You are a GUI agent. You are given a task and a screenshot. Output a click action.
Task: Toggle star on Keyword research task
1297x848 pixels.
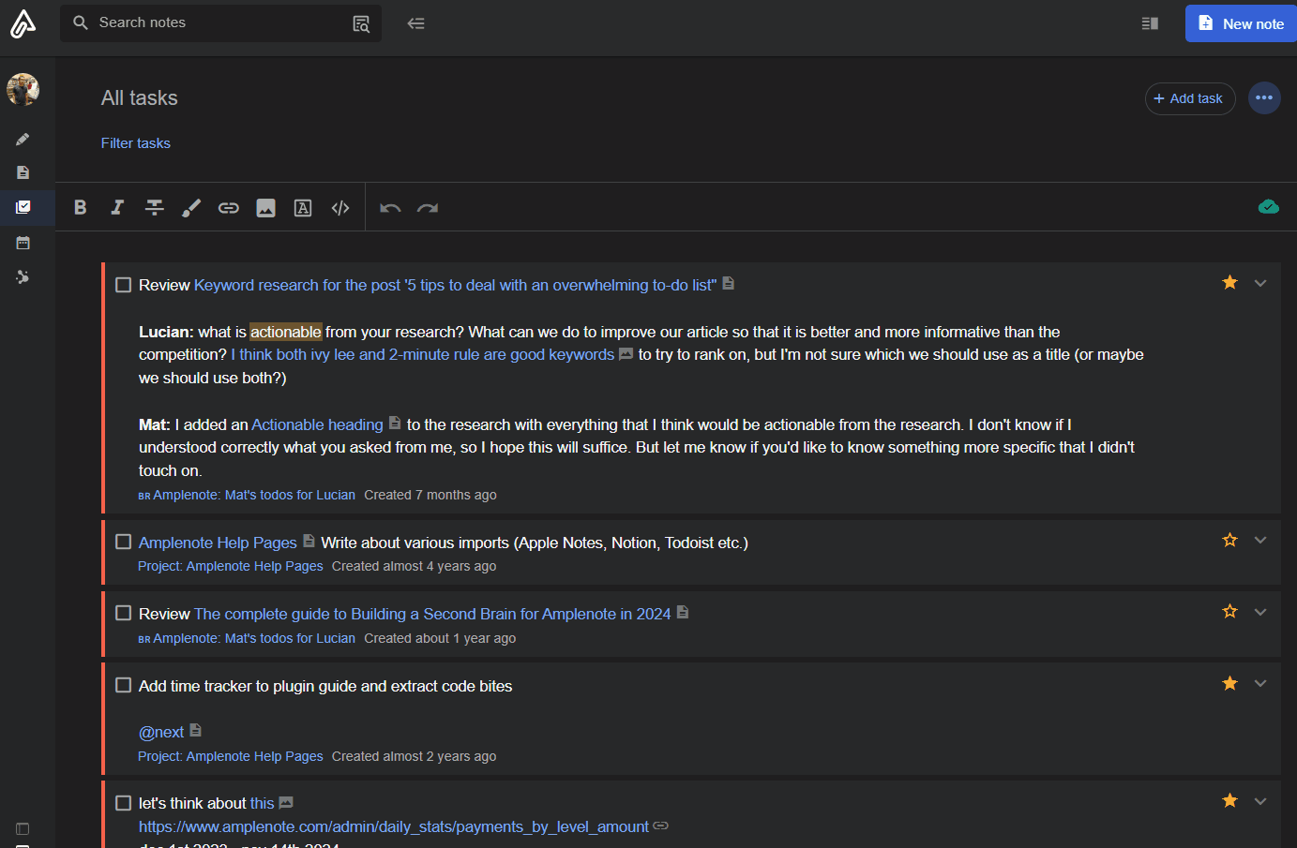[x=1229, y=282]
